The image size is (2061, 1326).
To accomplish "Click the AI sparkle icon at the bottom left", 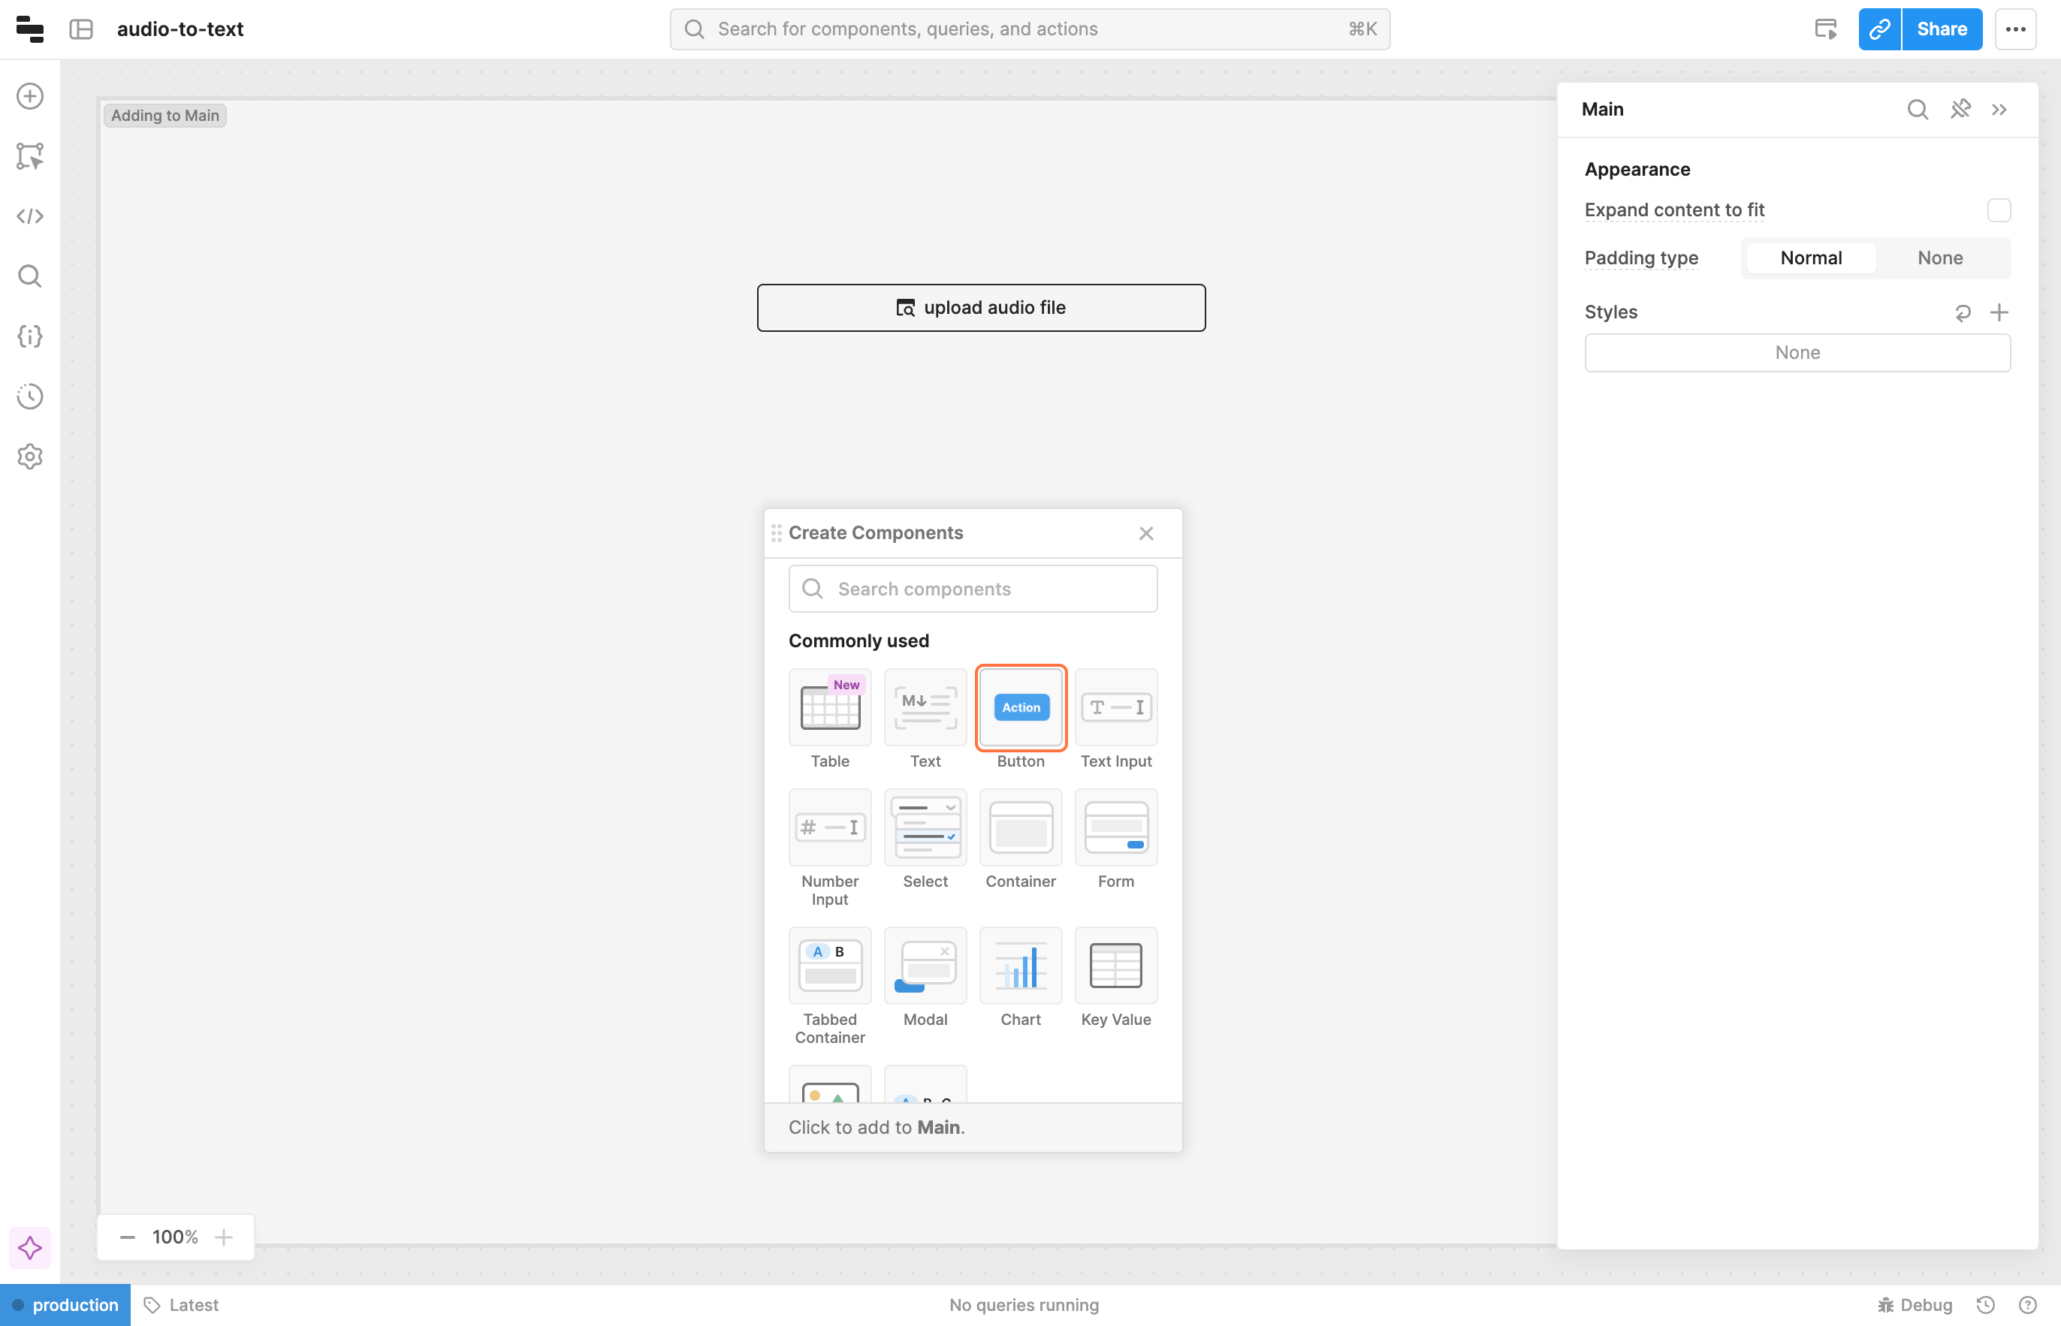I will [x=30, y=1248].
